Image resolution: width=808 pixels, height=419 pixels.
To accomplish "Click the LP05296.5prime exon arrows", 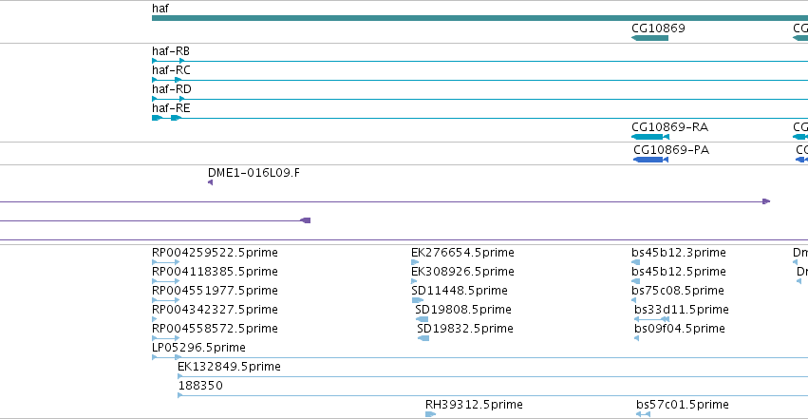I will coord(166,357).
